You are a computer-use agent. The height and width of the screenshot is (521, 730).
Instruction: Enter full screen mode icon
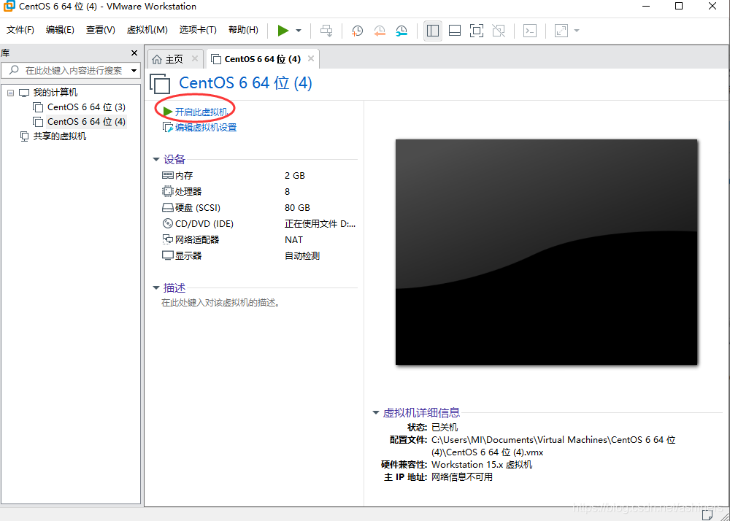click(476, 31)
